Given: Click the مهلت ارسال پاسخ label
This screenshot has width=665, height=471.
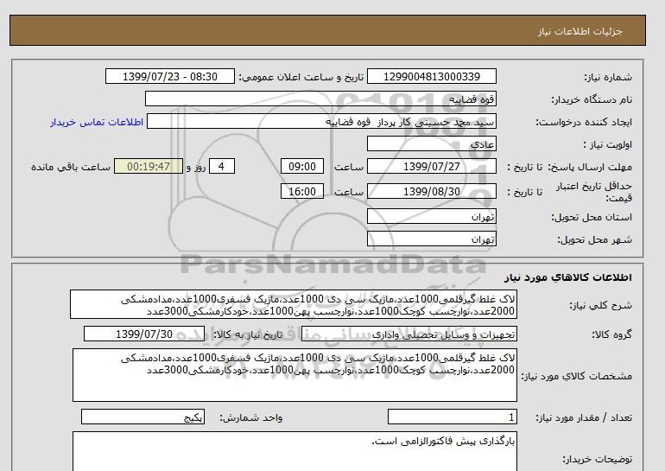Looking at the screenshot, I should 591,167.
